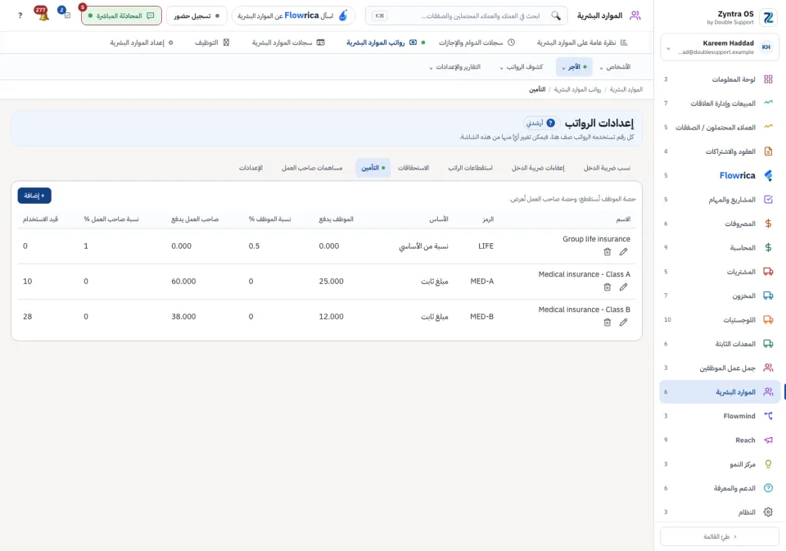Screen dimensions: 786x551
Task: Select the التأمين tab
Action: [x=373, y=168]
